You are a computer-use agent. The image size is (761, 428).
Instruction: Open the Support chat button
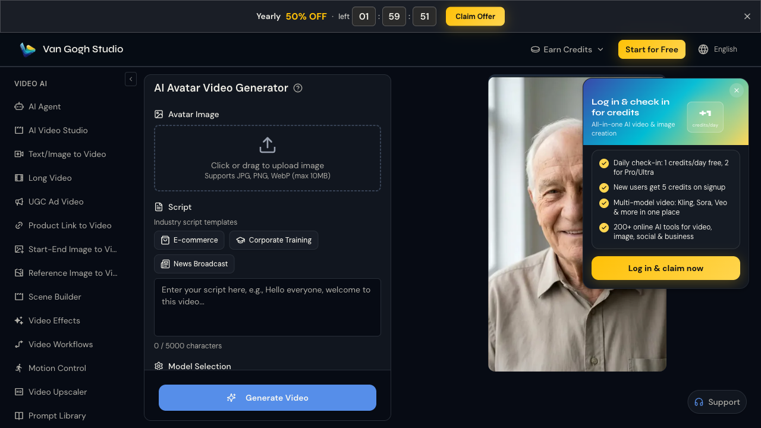tap(717, 402)
